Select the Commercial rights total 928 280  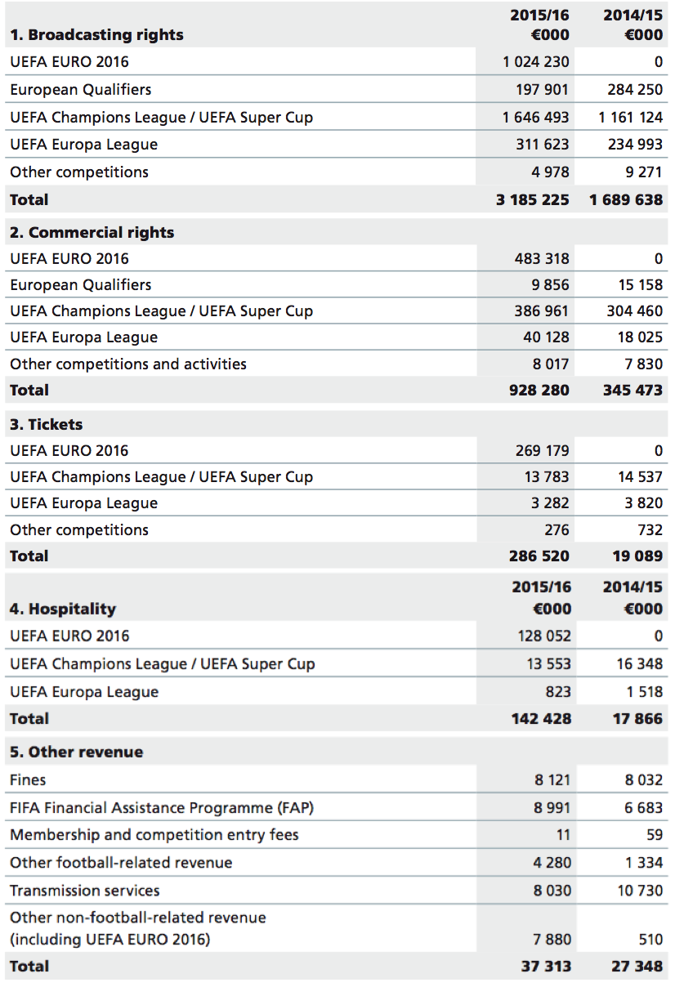click(539, 390)
